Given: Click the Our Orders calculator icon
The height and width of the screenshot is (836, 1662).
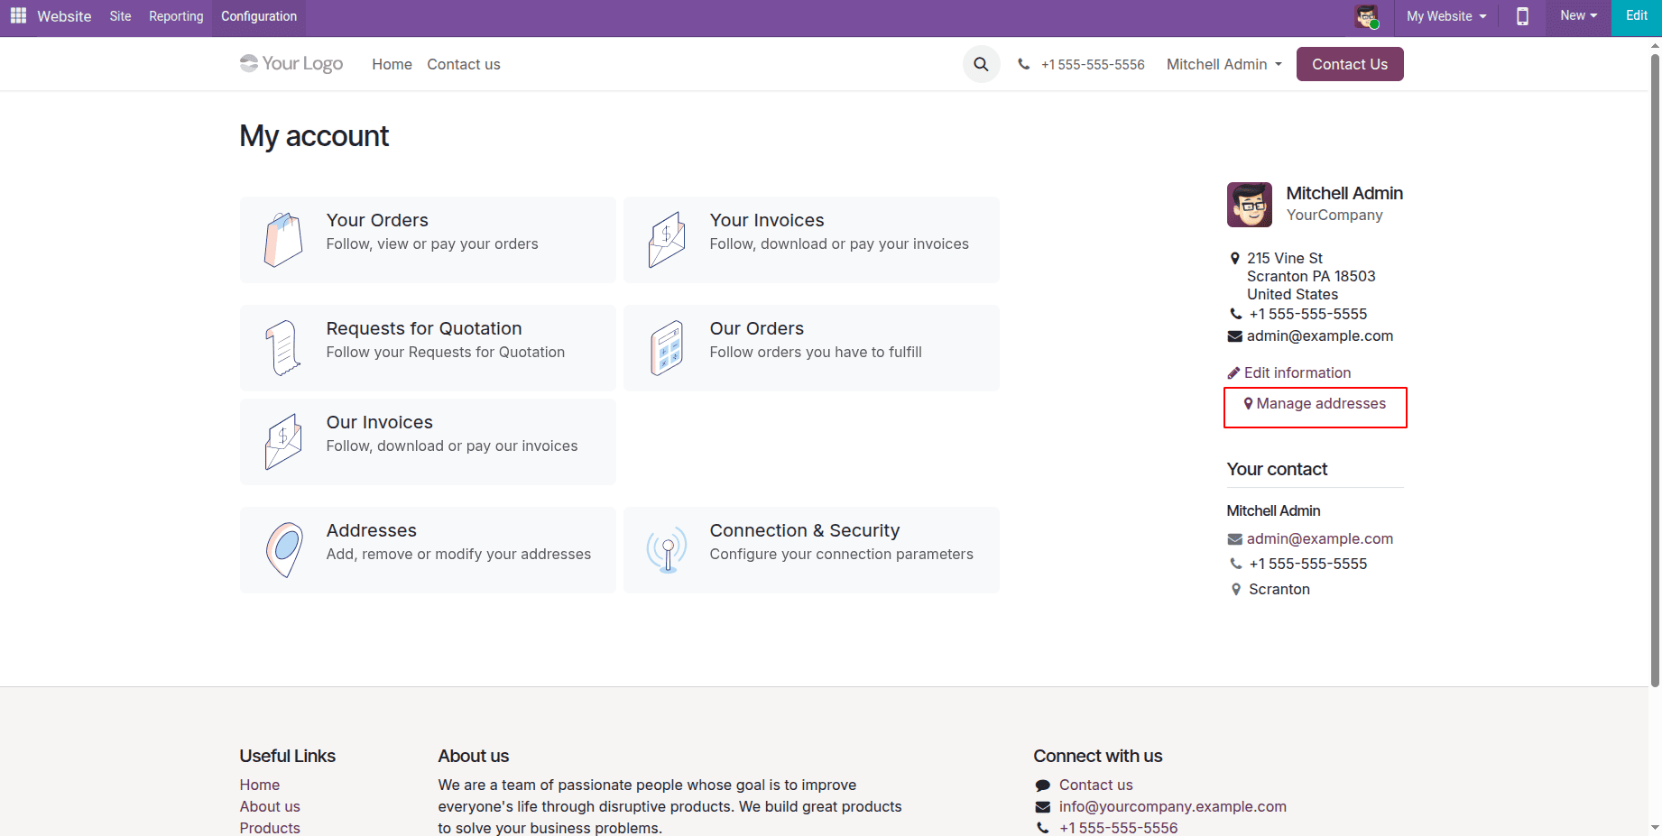Looking at the screenshot, I should (x=667, y=348).
